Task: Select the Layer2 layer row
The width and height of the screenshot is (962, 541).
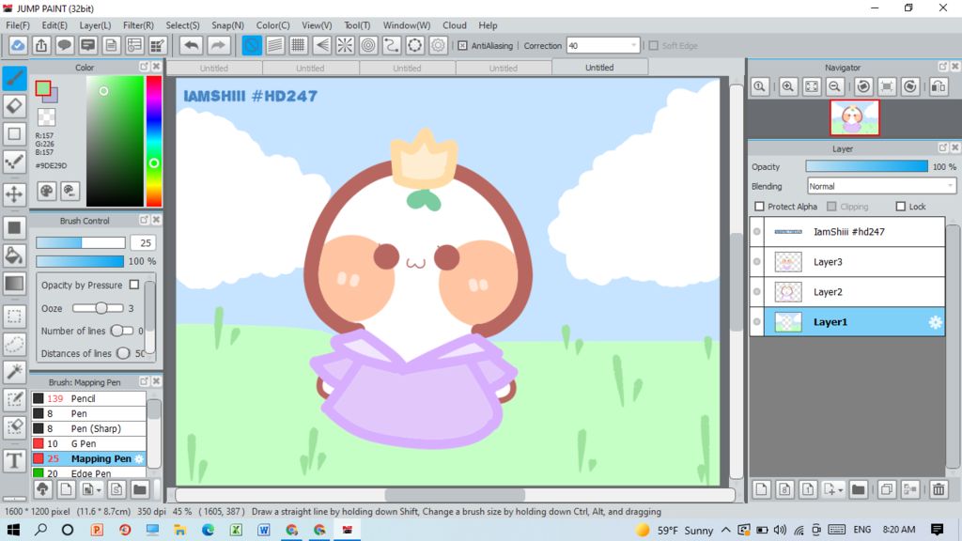Action: (x=847, y=292)
